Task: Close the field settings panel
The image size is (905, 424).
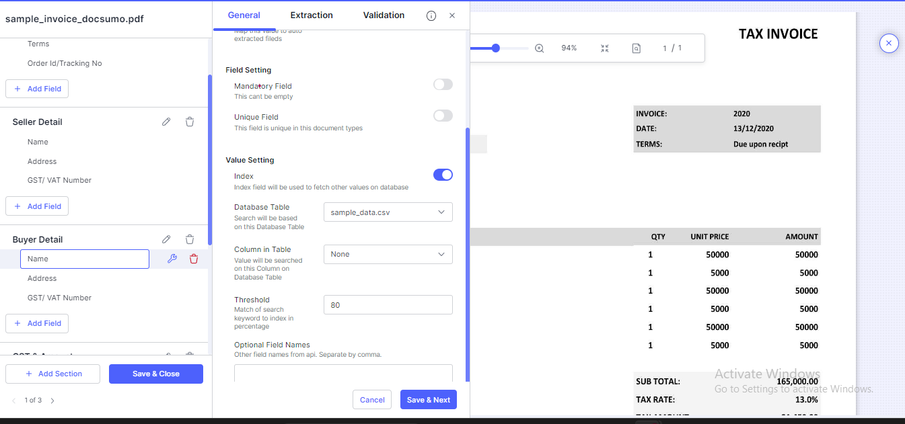Action: pos(452,15)
